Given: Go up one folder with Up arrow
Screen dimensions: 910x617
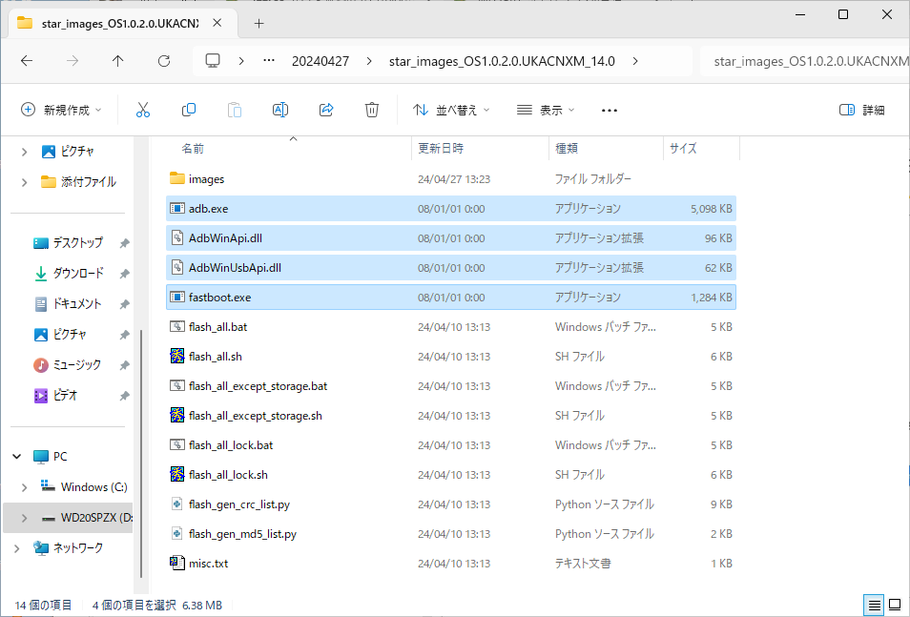Looking at the screenshot, I should tap(118, 61).
